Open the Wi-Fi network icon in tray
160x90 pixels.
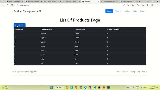pos(141,87)
